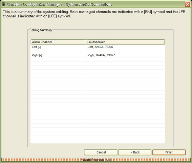Image resolution: width=192 pixels, height=163 pixels.
Task: Click the Cabling Summary group label
Action: click(x=41, y=30)
